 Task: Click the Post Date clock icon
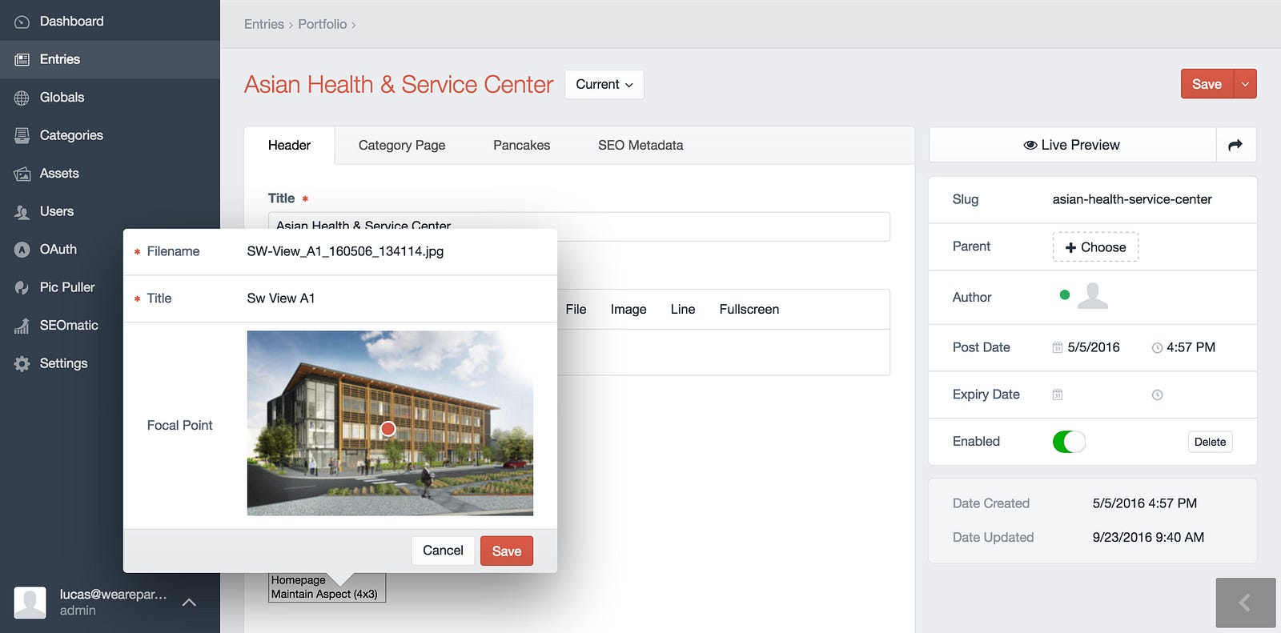click(1157, 348)
